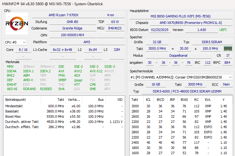
Task: Click the module size 16 GB field
Action: (156, 85)
